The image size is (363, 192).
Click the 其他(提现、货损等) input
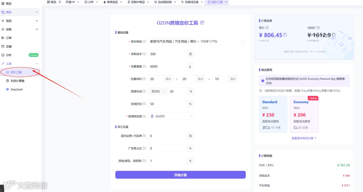(x=167, y=161)
